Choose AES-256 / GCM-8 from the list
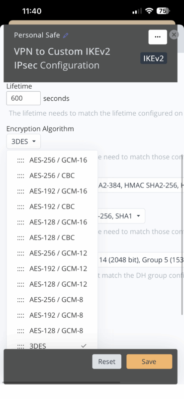 [x=52, y=300]
